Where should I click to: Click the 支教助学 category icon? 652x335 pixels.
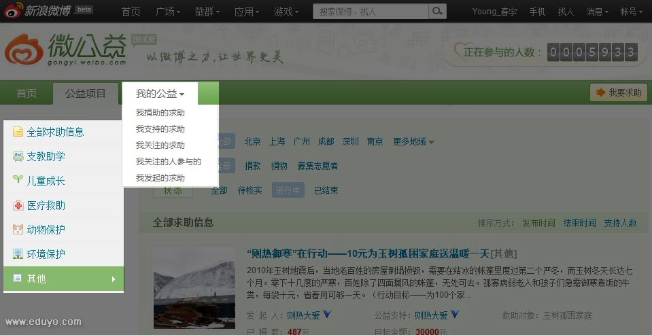[18, 156]
